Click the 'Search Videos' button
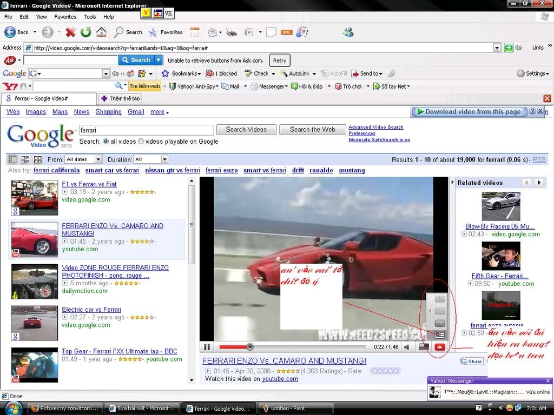Viewport: 554px width, 415px height. coord(246,130)
